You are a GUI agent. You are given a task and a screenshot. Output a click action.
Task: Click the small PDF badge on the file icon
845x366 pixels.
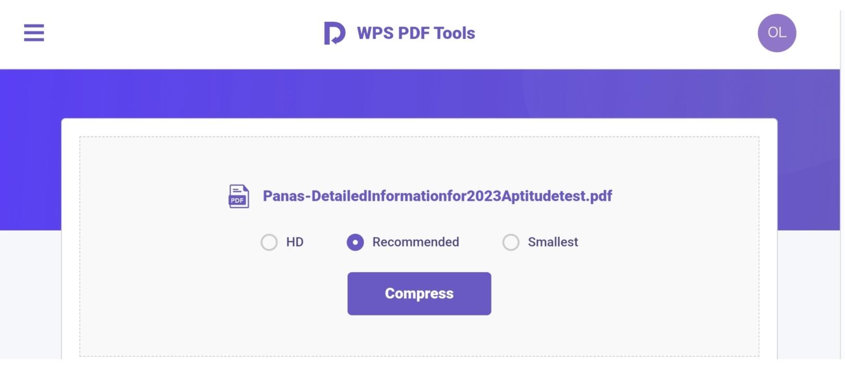click(x=237, y=200)
